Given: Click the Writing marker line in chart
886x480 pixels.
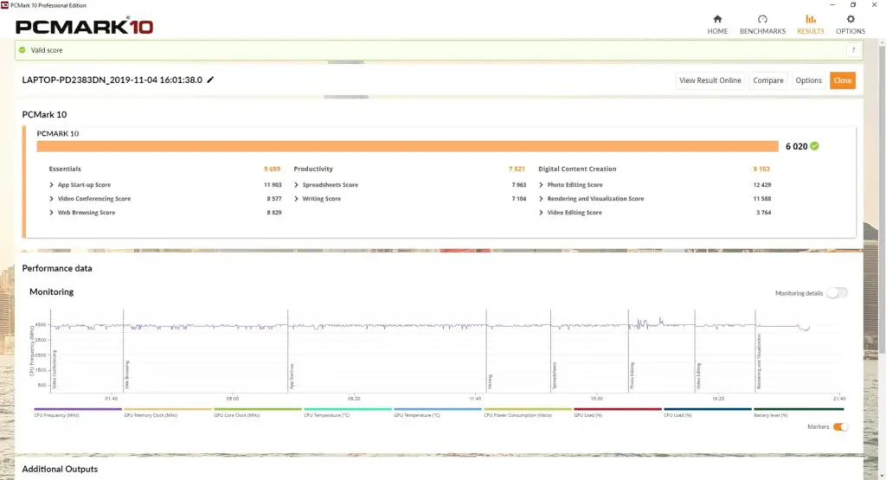Looking at the screenshot, I should pyautogui.click(x=486, y=350).
